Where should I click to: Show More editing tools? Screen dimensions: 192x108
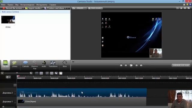click(x=65, y=64)
